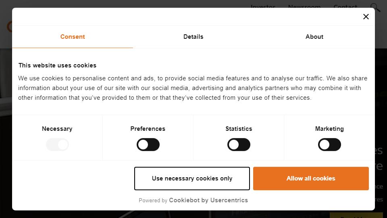387x218 pixels.
Task: Select the Consent tab
Action: (x=73, y=37)
